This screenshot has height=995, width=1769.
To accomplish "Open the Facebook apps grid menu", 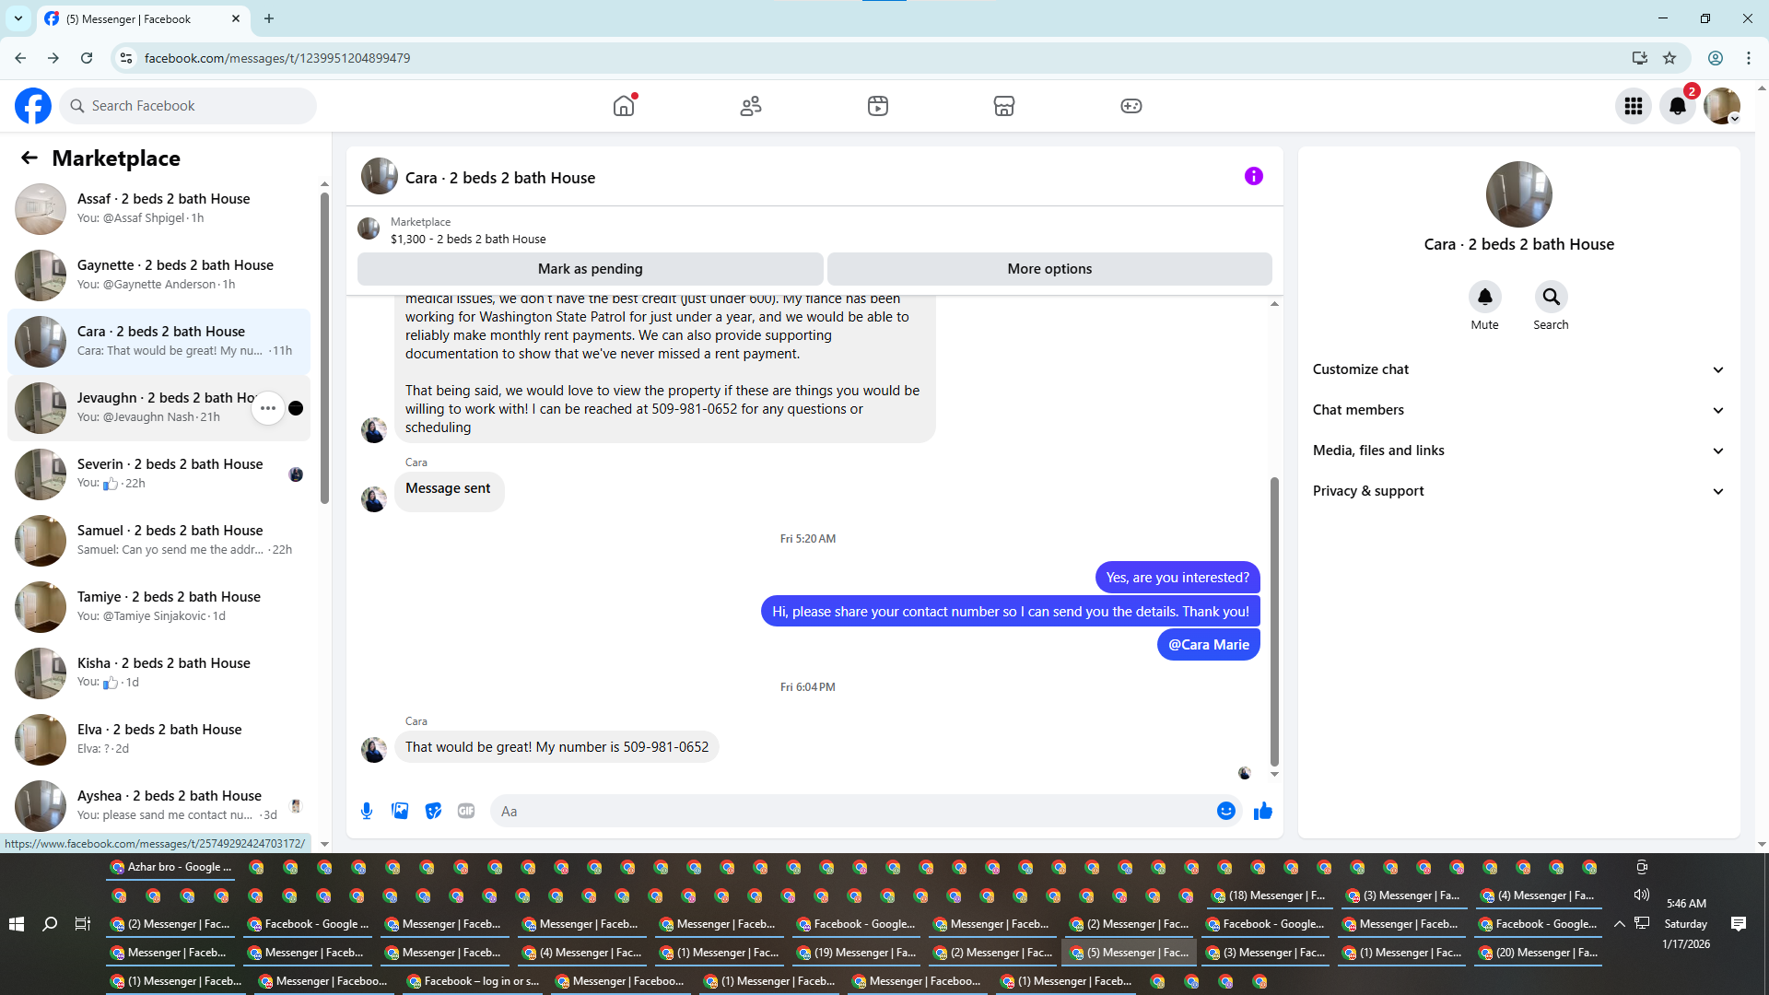I will pyautogui.click(x=1633, y=106).
